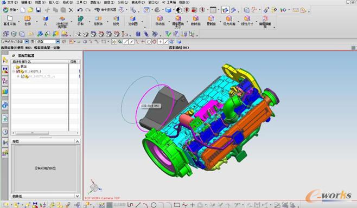Click the Start button
Screen dimensions: 357x208
pyautogui.click(x=10, y=10)
